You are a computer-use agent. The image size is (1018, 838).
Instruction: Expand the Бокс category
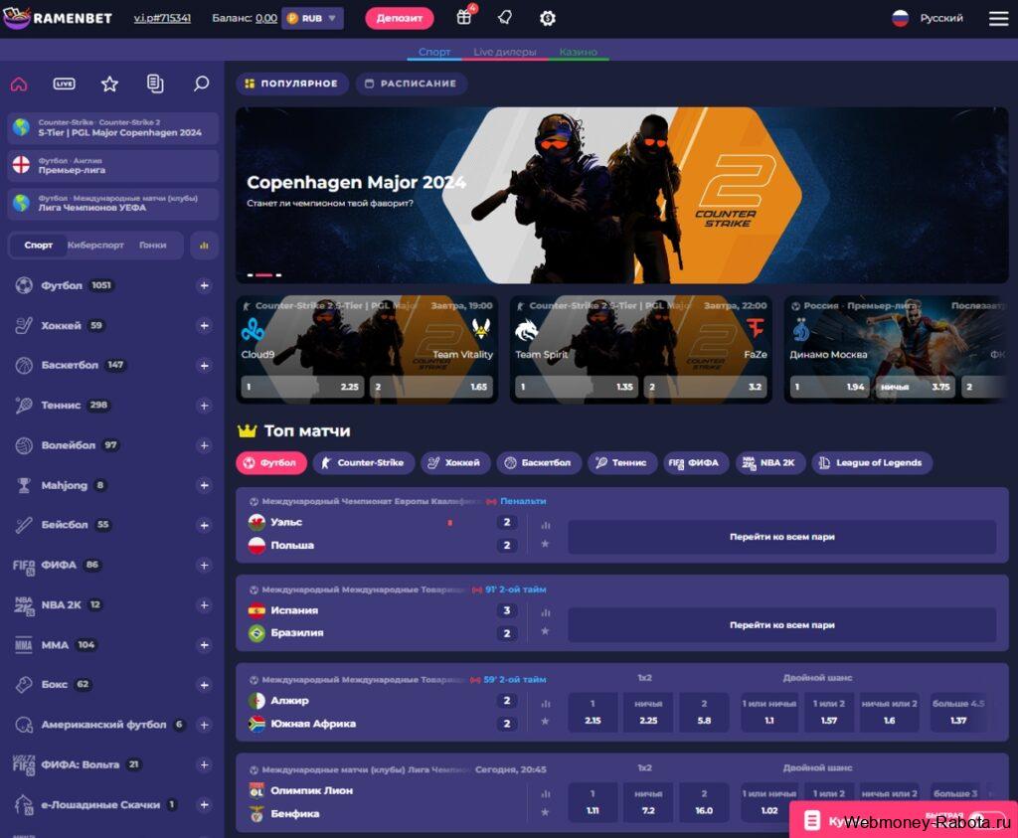tap(204, 685)
